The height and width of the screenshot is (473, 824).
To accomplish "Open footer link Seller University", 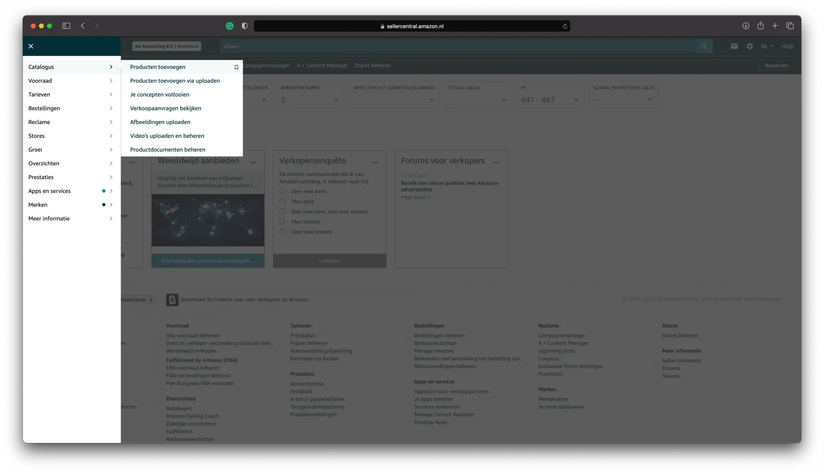I will pyautogui.click(x=681, y=360).
